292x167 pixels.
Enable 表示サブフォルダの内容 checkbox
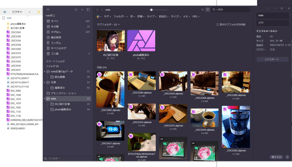pyautogui.click(x=218, y=24)
